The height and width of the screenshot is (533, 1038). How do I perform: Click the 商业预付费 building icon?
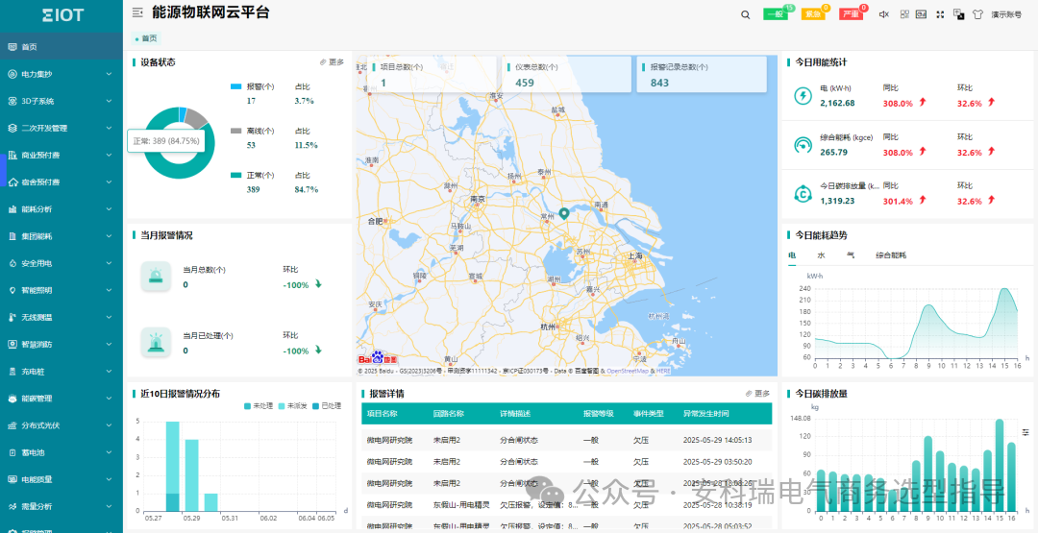(x=12, y=156)
